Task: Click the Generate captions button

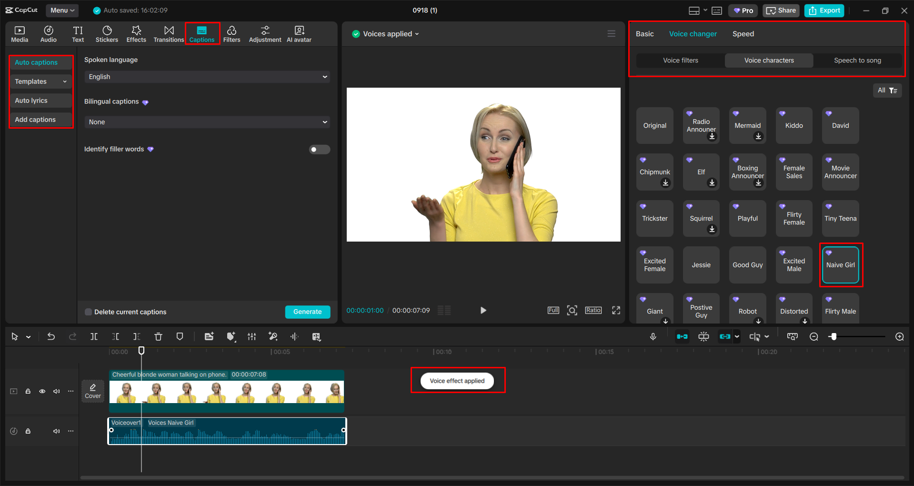Action: pyautogui.click(x=307, y=312)
